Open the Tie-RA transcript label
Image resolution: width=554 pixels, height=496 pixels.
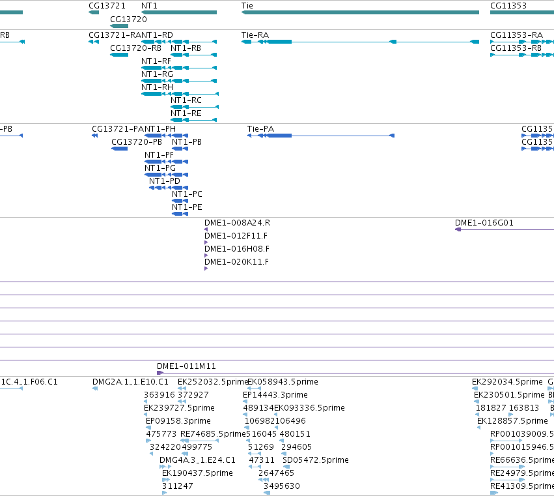(x=255, y=35)
